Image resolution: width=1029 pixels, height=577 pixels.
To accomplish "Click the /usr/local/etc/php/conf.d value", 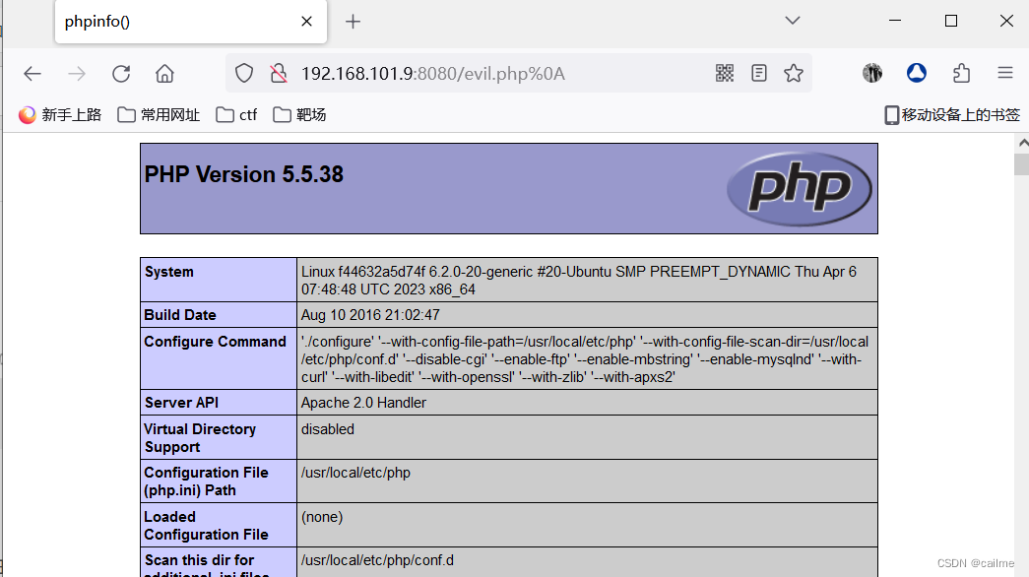I will 377,560.
